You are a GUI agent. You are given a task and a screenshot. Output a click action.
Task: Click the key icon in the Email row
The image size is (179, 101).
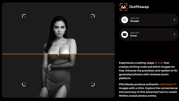(x=174, y=34)
